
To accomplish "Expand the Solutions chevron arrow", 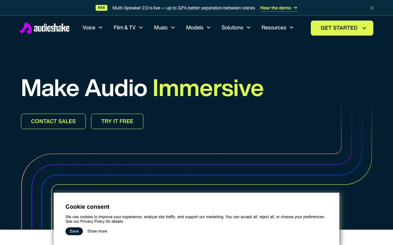I will [x=248, y=28].
